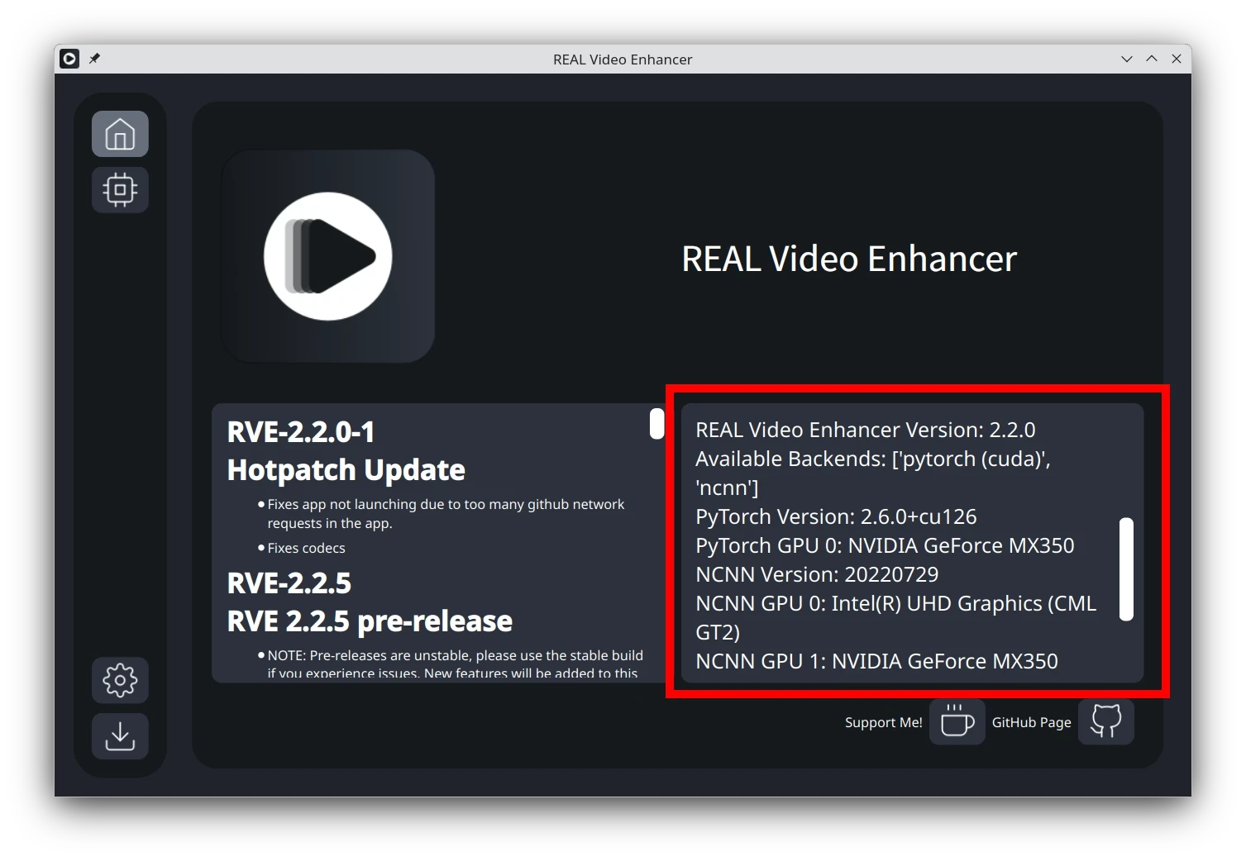Click the "RVE 2.2.5 pre-release" heading
Screen dimensions: 1246x861
(x=370, y=621)
